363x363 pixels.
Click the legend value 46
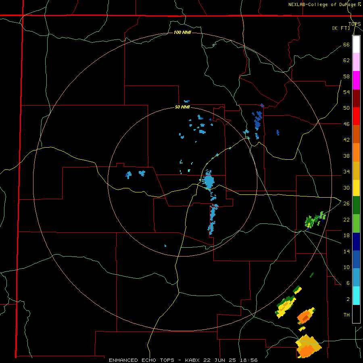tap(346, 124)
